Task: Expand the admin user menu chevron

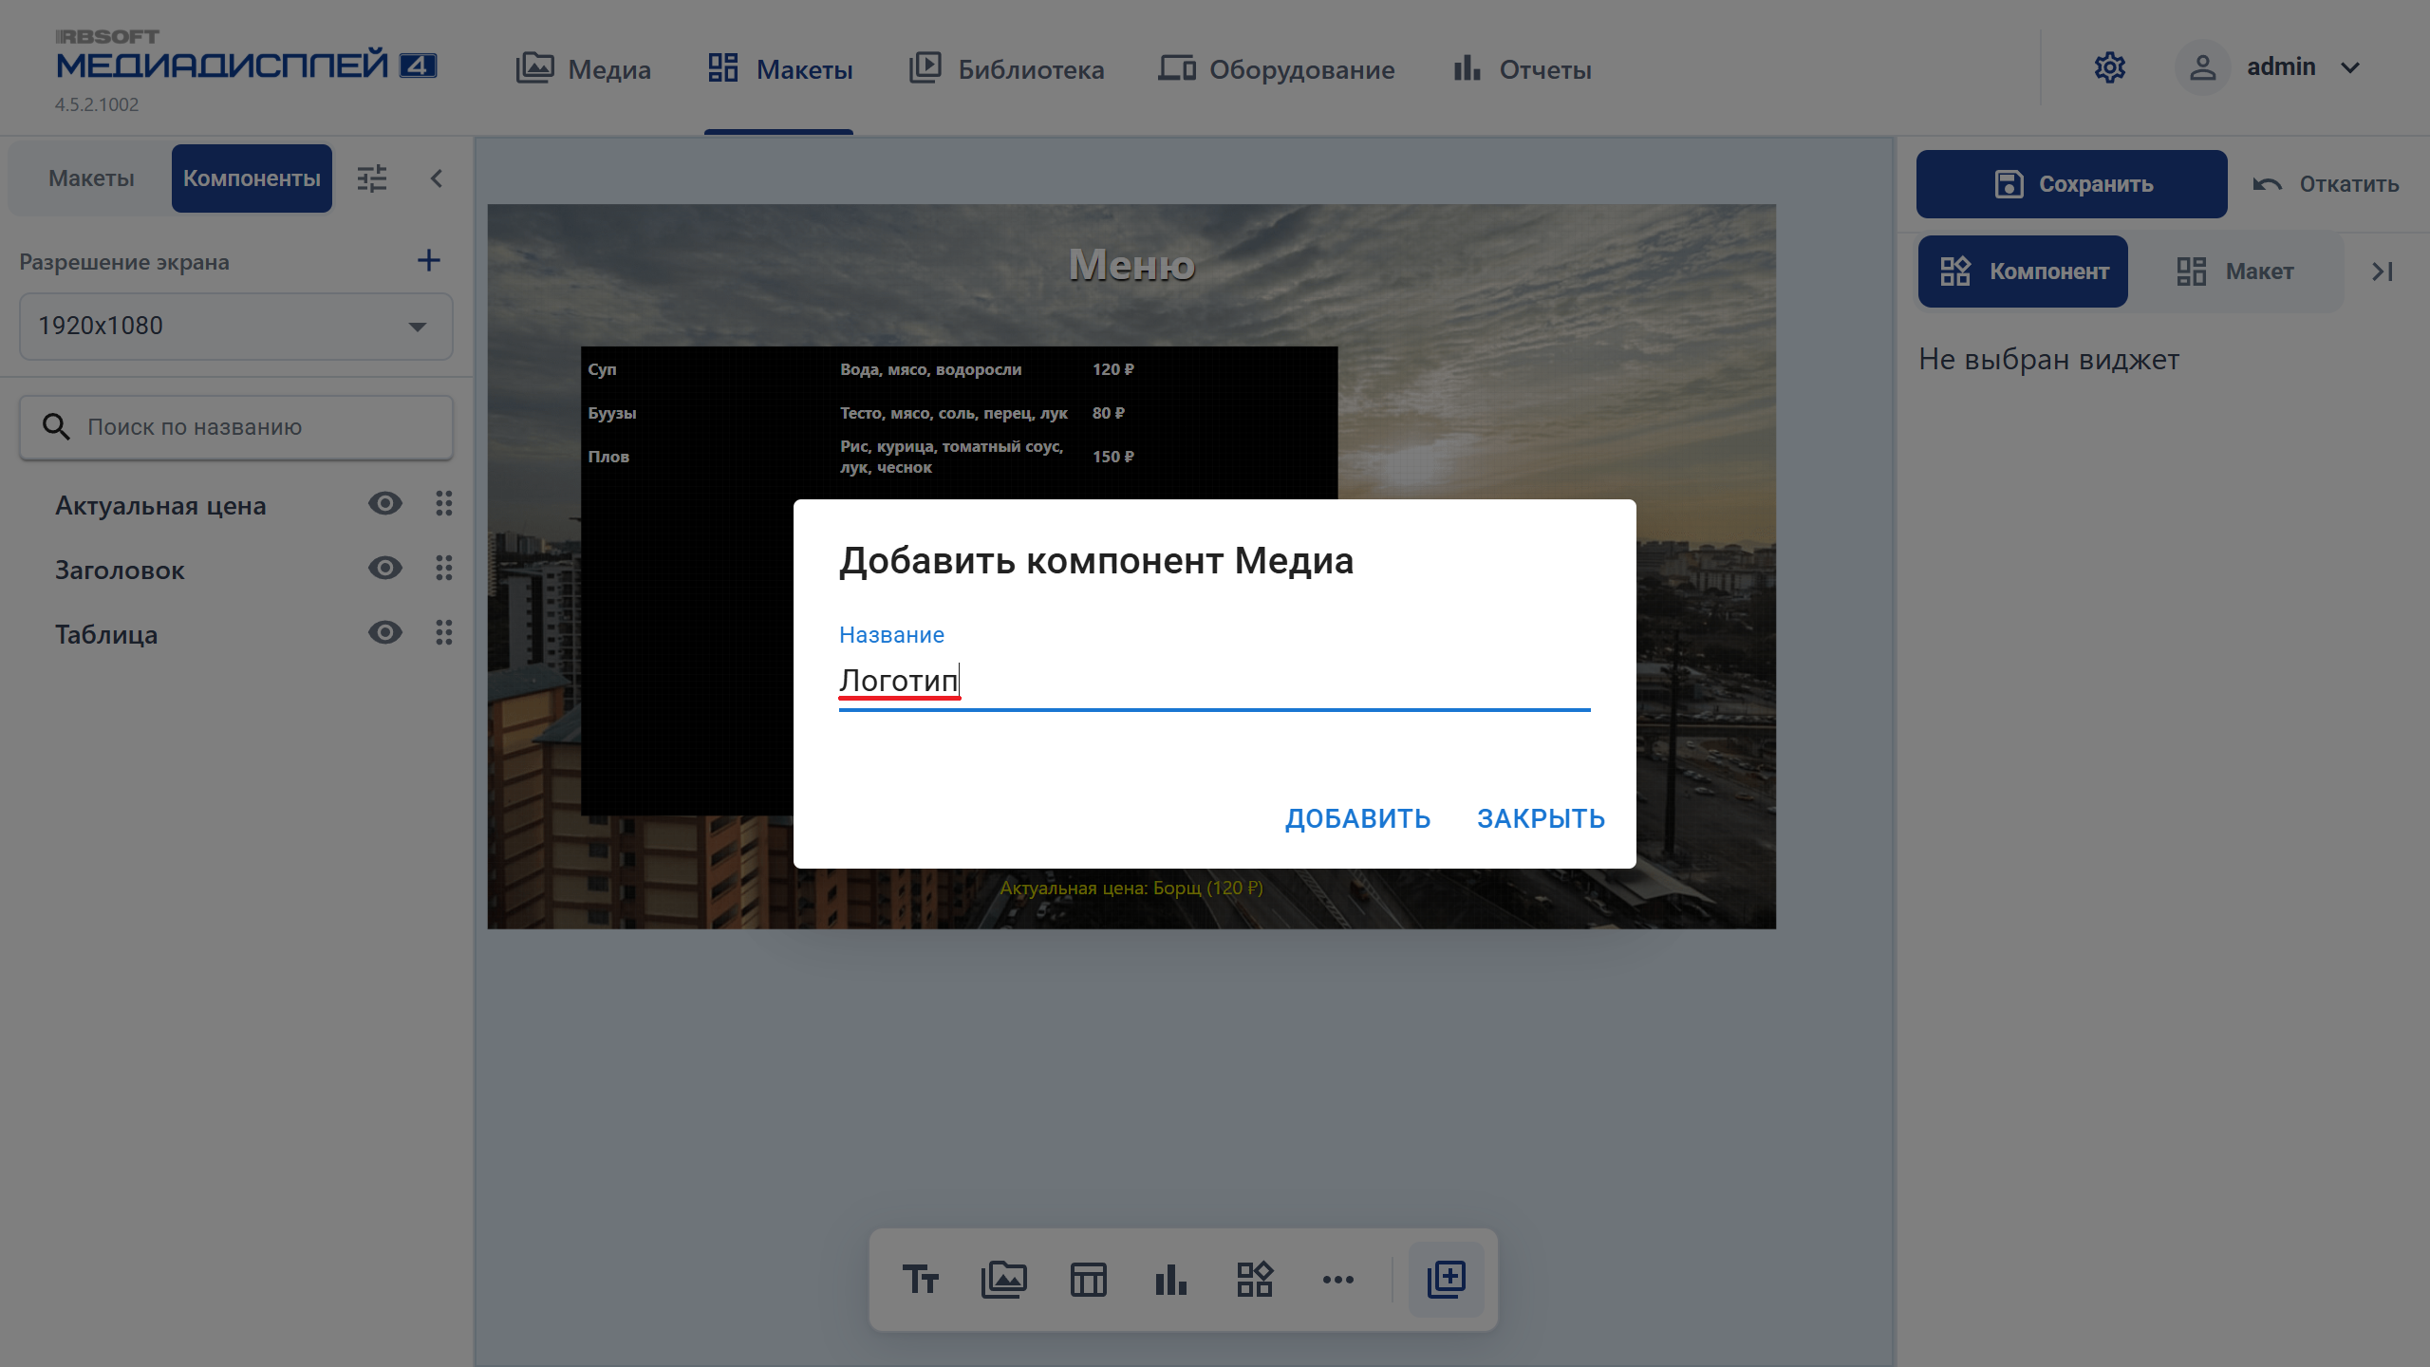Action: coord(2350,68)
